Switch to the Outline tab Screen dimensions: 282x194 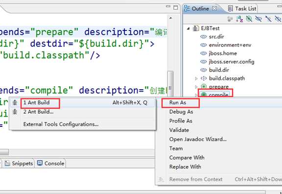(200, 8)
